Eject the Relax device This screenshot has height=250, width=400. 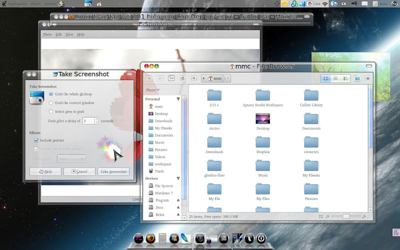(x=178, y=214)
